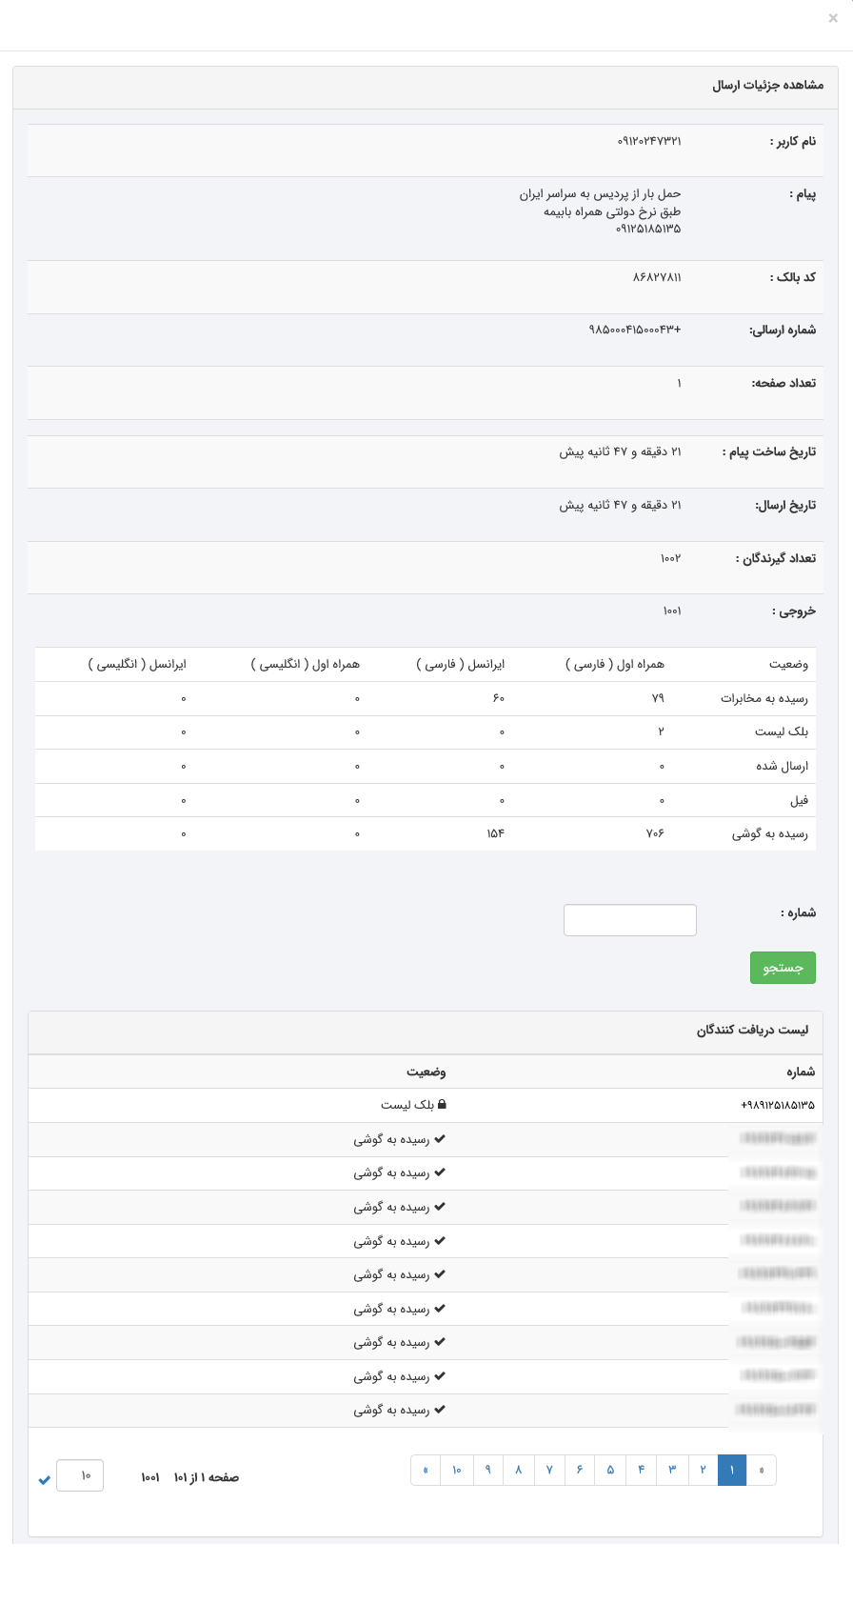Jump to page ۱۰ in pagination
This screenshot has width=853, height=1603.
pos(457,1471)
